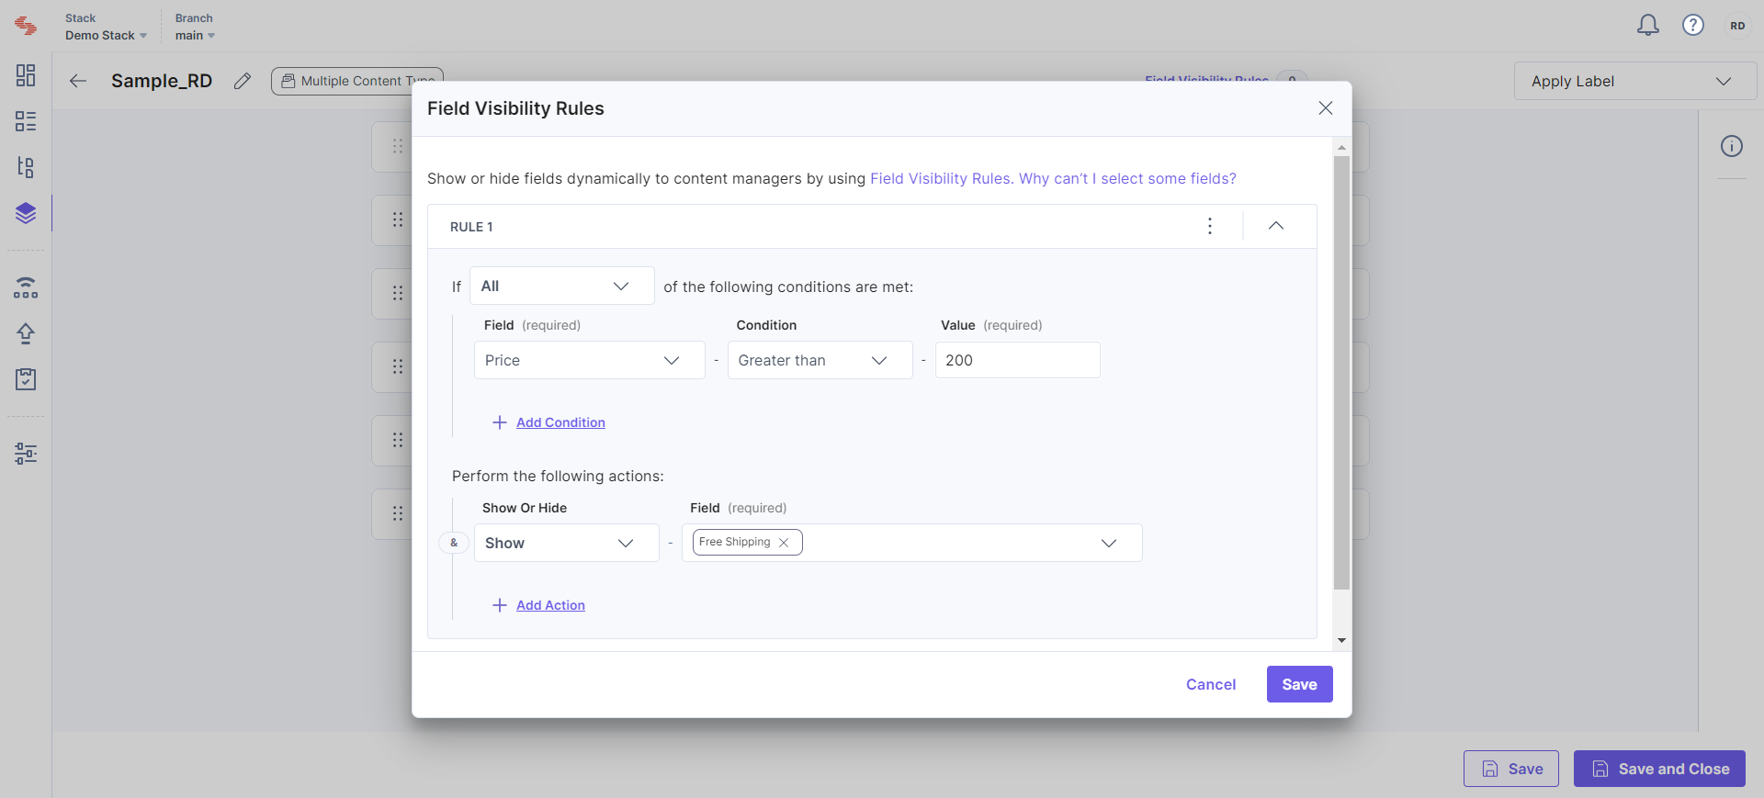Collapse Rule 1 with the chevron

[x=1276, y=226]
